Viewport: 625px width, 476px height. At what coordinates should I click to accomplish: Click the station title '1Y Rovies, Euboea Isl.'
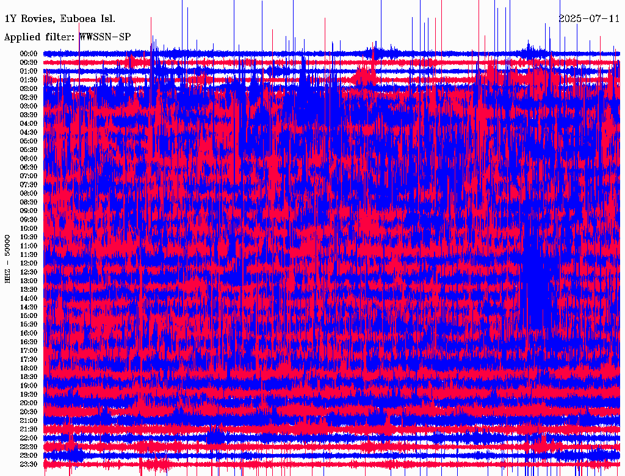tap(60, 18)
